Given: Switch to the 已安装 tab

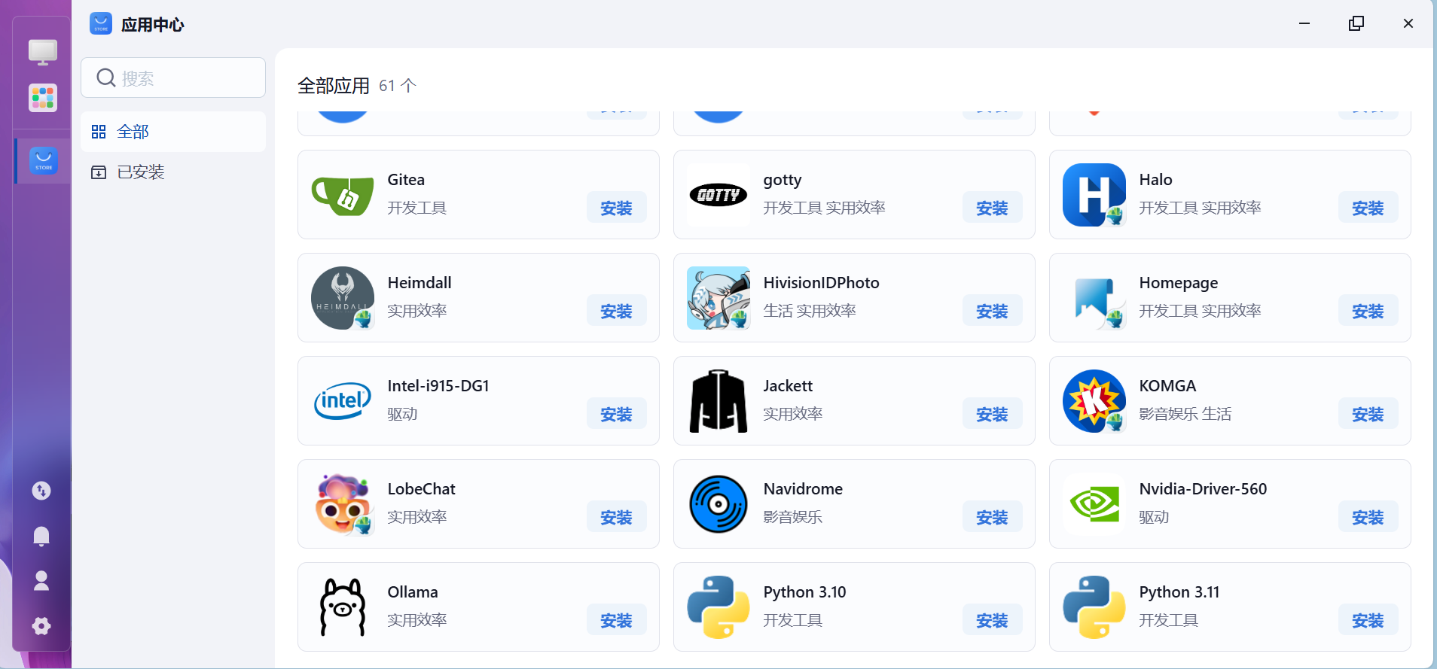Looking at the screenshot, I should (173, 172).
